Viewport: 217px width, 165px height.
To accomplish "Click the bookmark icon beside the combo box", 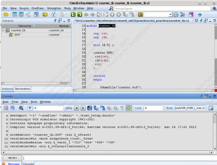I will (x=140, y=15).
